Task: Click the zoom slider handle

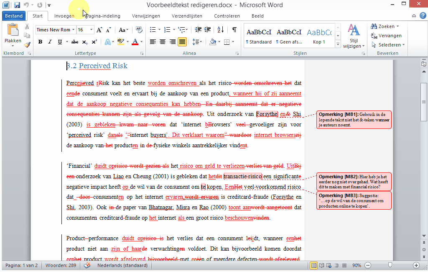Action: (390, 265)
